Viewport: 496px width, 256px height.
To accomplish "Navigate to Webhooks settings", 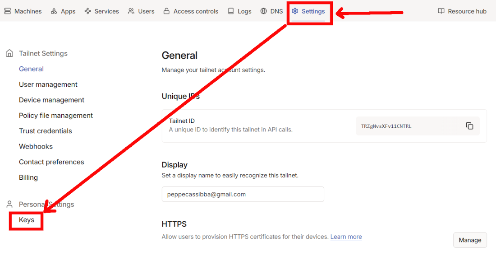I will pos(36,146).
